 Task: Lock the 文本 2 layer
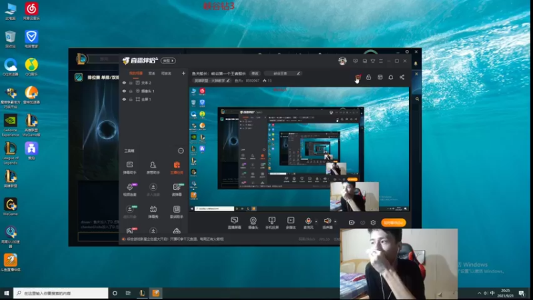click(131, 83)
